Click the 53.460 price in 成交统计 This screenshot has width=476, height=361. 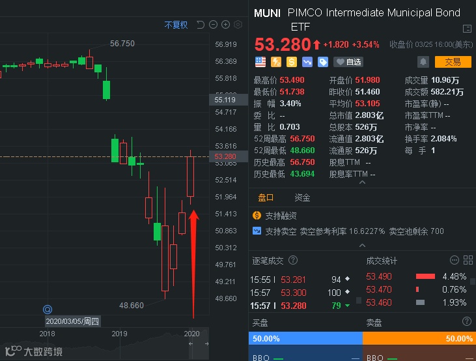coord(379,302)
